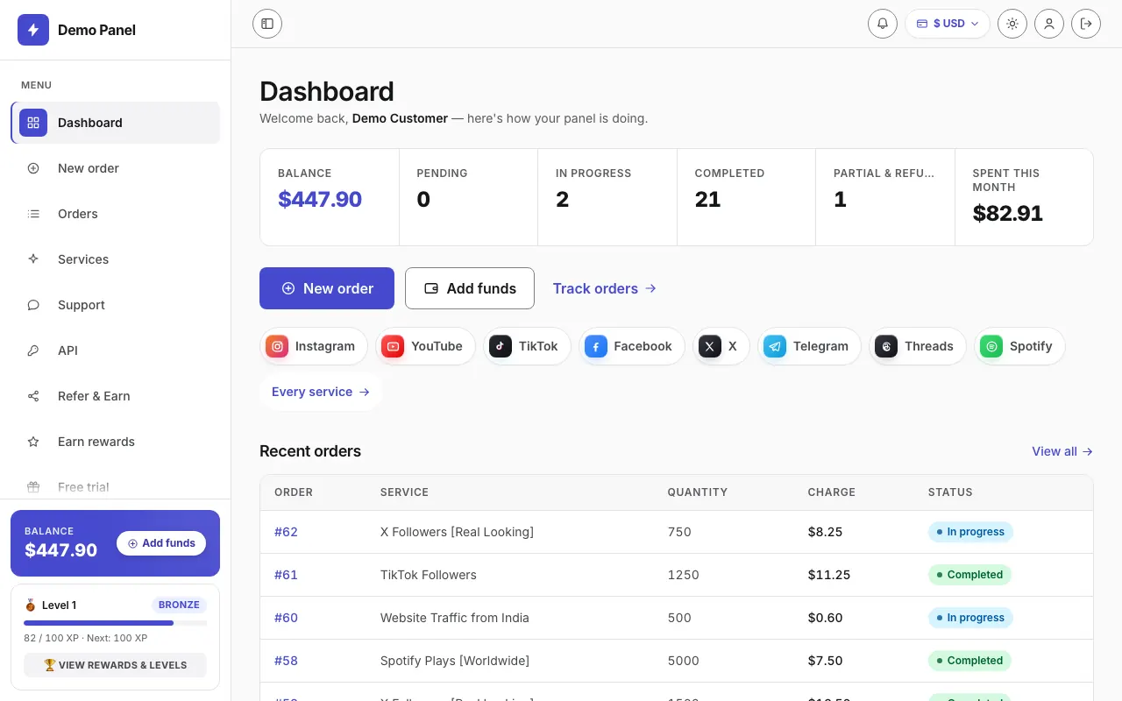This screenshot has width=1122, height=701.
Task: Select the TikTok service chip
Action: [x=527, y=346]
